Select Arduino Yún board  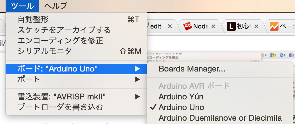pyautogui.click(x=220, y=97)
